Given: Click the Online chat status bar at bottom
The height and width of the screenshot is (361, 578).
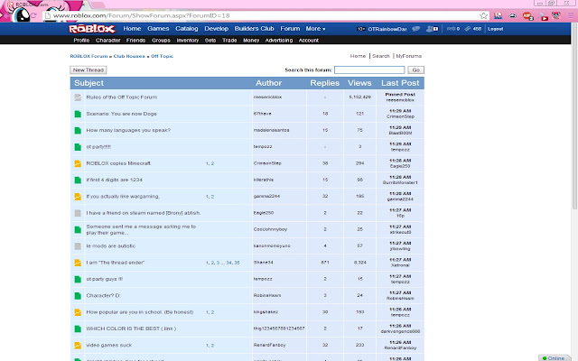Looking at the screenshot, I should (x=557, y=357).
